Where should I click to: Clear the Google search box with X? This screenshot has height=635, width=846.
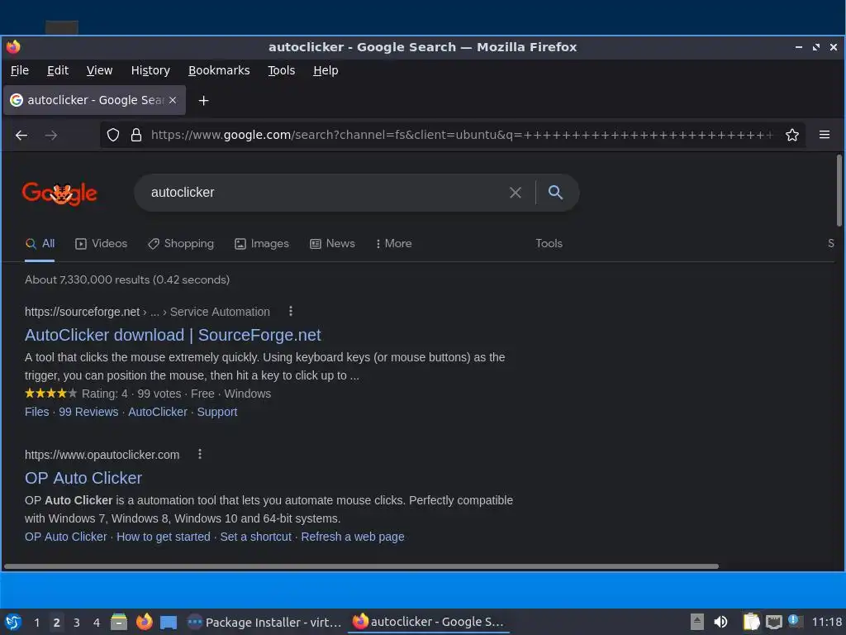[x=516, y=192]
